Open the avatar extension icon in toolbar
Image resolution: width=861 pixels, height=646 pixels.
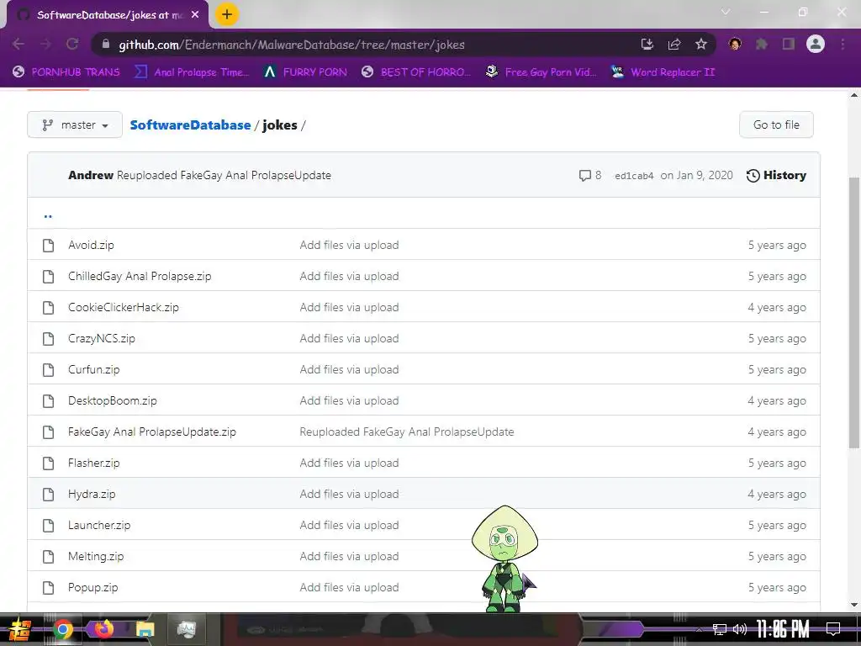tap(735, 44)
